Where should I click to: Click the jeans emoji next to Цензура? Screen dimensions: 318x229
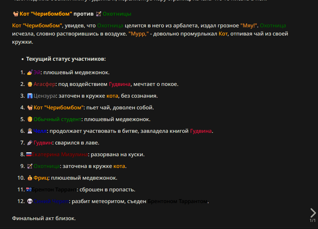(30, 96)
